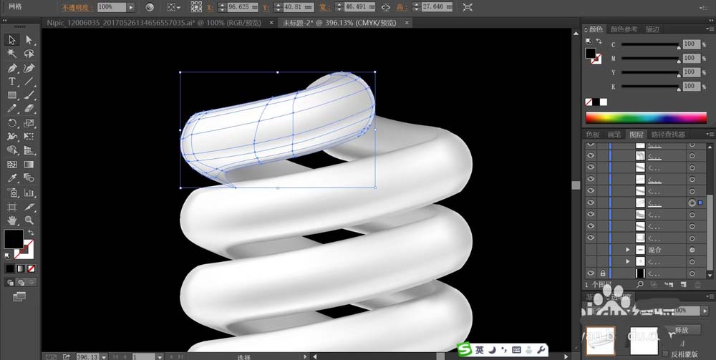This screenshot has width=716, height=360.
Task: Toggle eye of the locked bottom layer
Action: [591, 273]
